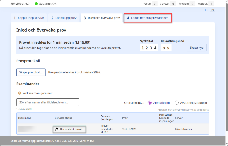Click the Problem counter showing 0

[x=192, y=4]
